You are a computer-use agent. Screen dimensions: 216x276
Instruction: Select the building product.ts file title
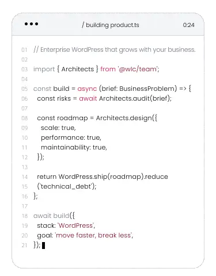[111, 25]
